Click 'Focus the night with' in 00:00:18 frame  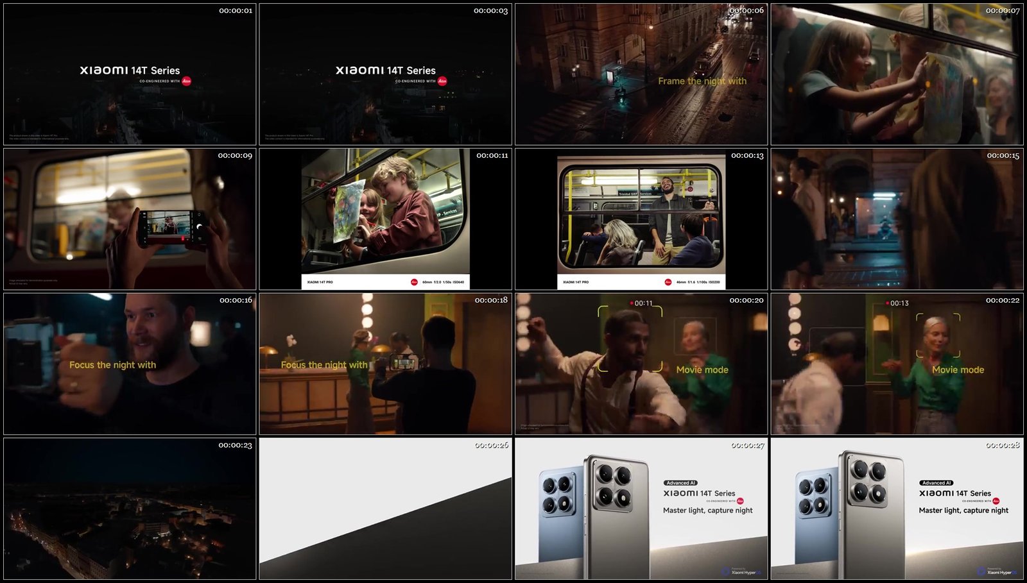(x=324, y=365)
